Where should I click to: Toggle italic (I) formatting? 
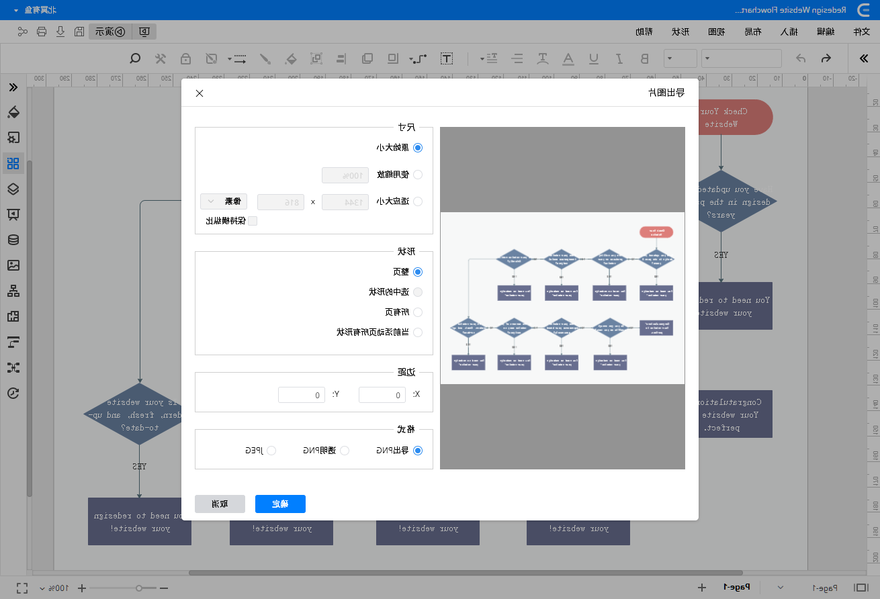(619, 58)
